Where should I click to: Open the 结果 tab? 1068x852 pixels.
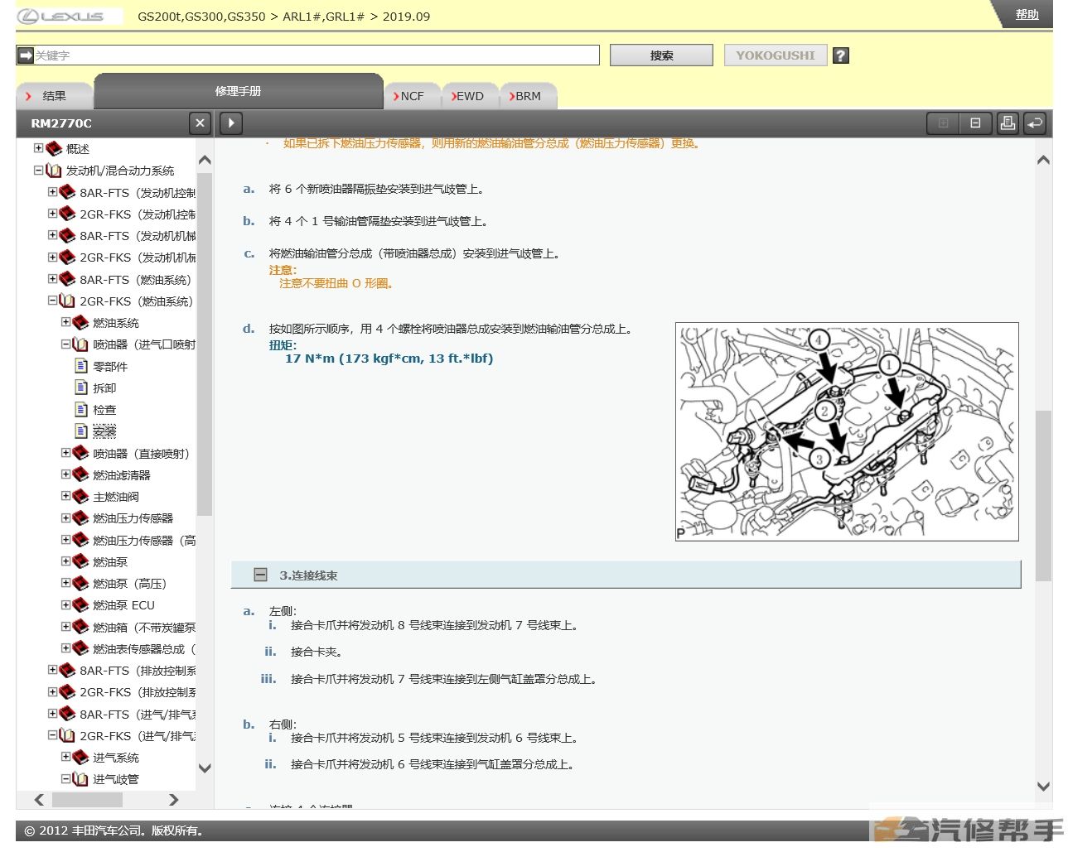coord(55,95)
